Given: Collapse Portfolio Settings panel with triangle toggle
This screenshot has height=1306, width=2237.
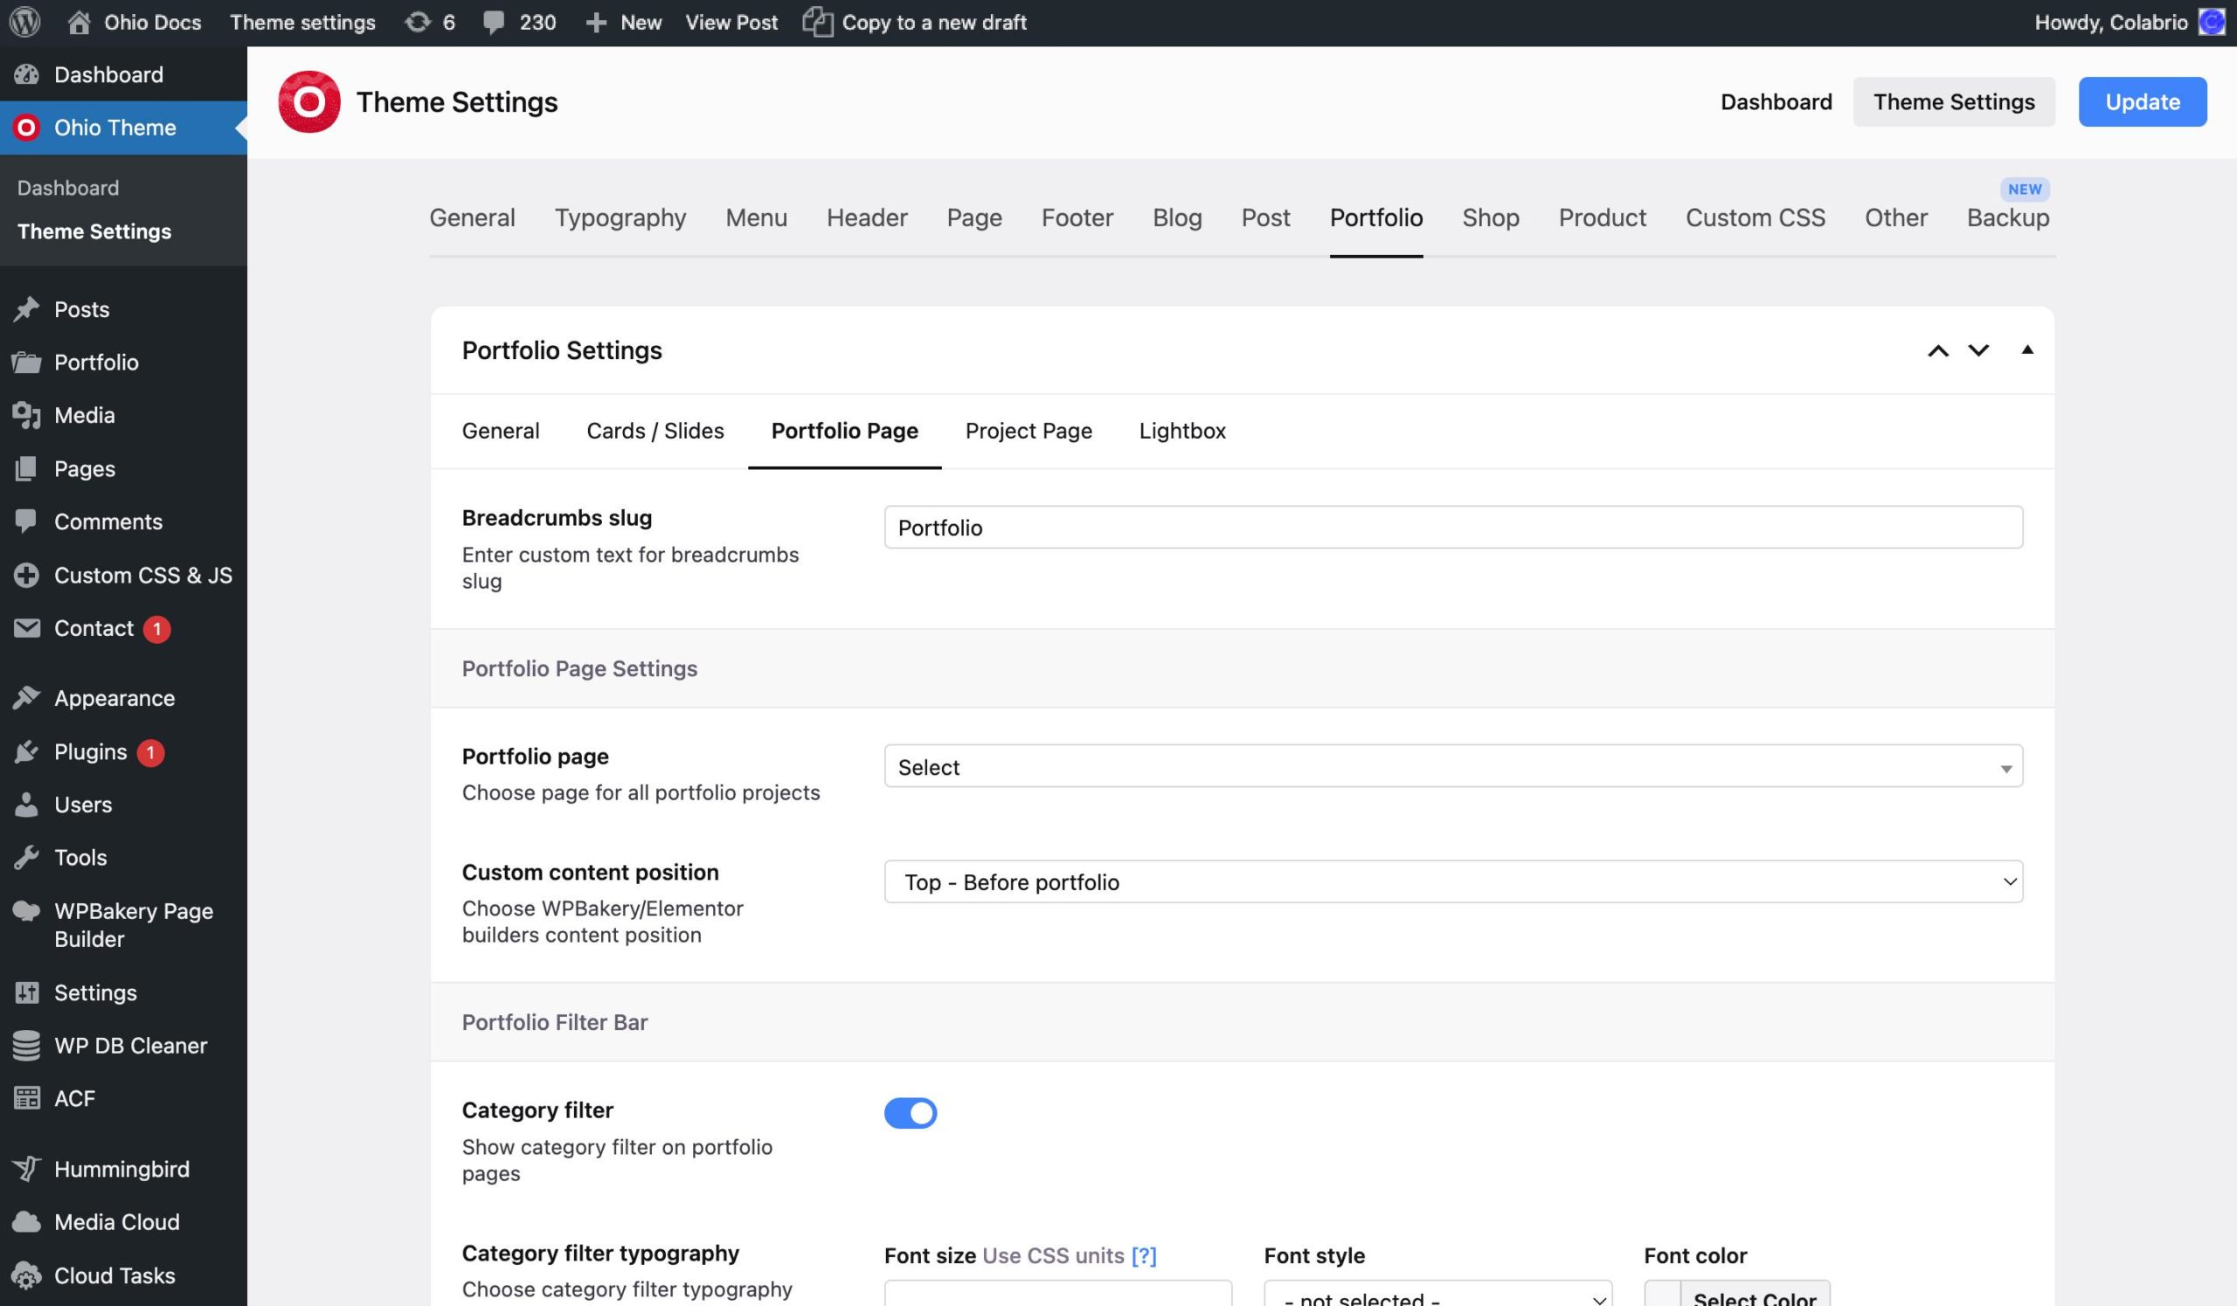Looking at the screenshot, I should pyautogui.click(x=2027, y=349).
